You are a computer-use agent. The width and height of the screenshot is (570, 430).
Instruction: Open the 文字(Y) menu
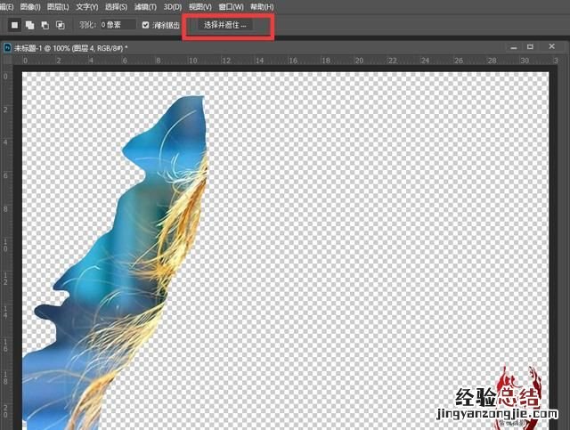coord(87,7)
